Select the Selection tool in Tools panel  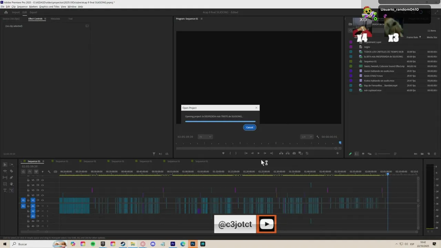point(5,165)
